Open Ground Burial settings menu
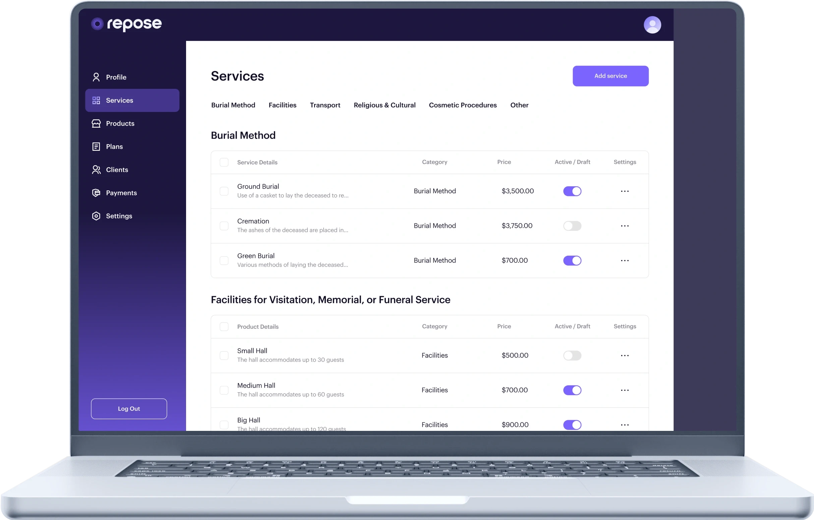Screen dimensions: 814x520 [625, 191]
